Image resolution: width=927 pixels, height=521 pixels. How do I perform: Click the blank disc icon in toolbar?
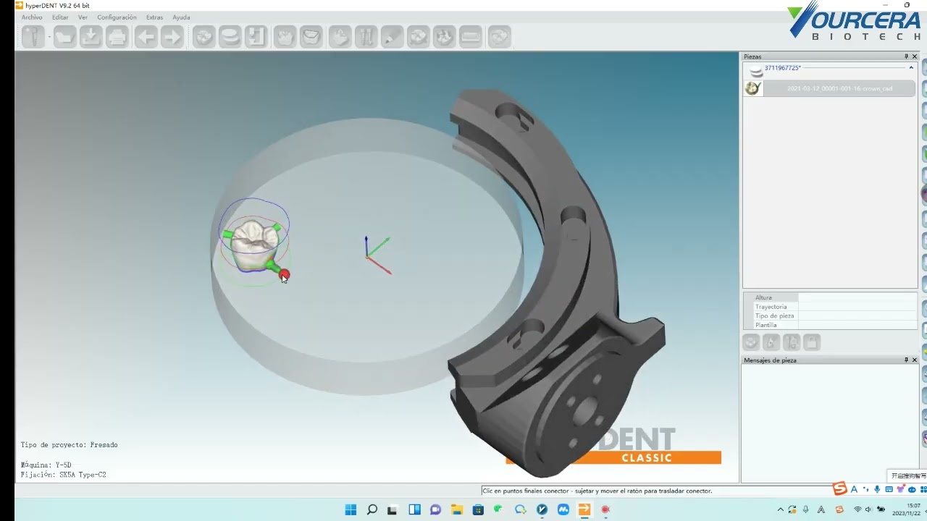click(x=230, y=36)
